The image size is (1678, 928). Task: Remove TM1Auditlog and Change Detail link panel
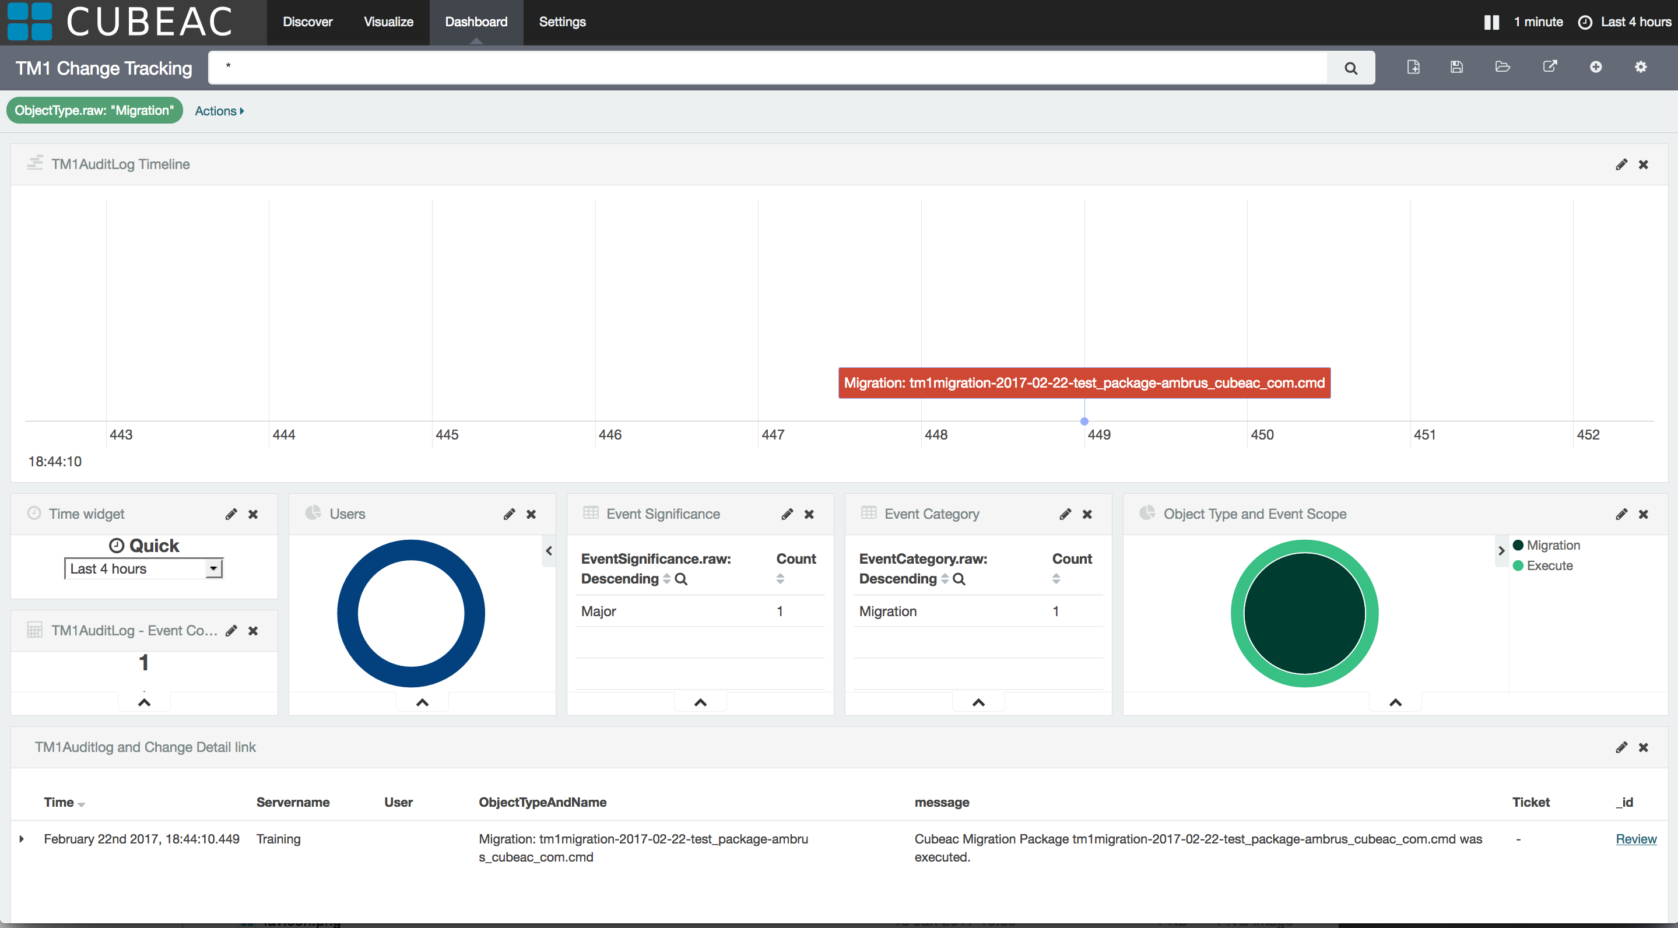click(x=1644, y=748)
